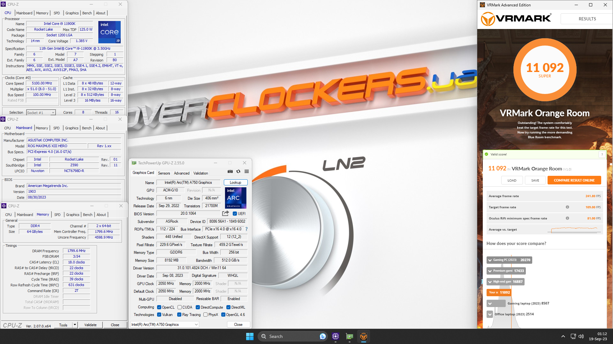This screenshot has width=613, height=344.
Task: Click the Bus Interface question mark icon
Action: [x=246, y=229]
